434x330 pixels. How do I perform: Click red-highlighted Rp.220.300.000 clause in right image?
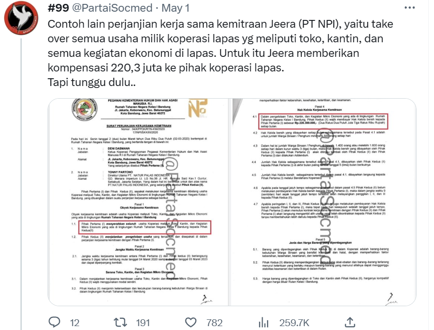323,121
